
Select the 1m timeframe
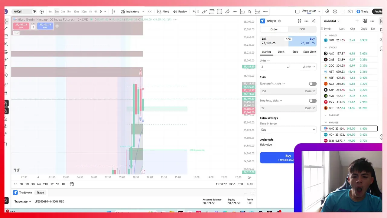click(x=50, y=12)
